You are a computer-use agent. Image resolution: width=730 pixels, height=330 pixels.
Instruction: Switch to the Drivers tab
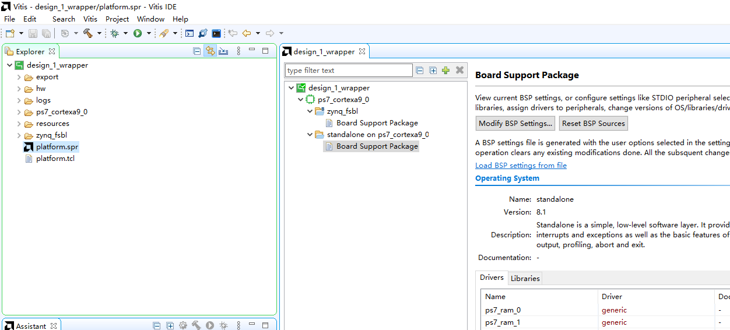pos(492,278)
